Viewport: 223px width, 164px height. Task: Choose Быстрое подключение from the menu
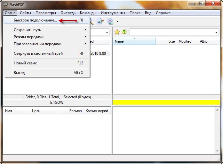pos(35,20)
